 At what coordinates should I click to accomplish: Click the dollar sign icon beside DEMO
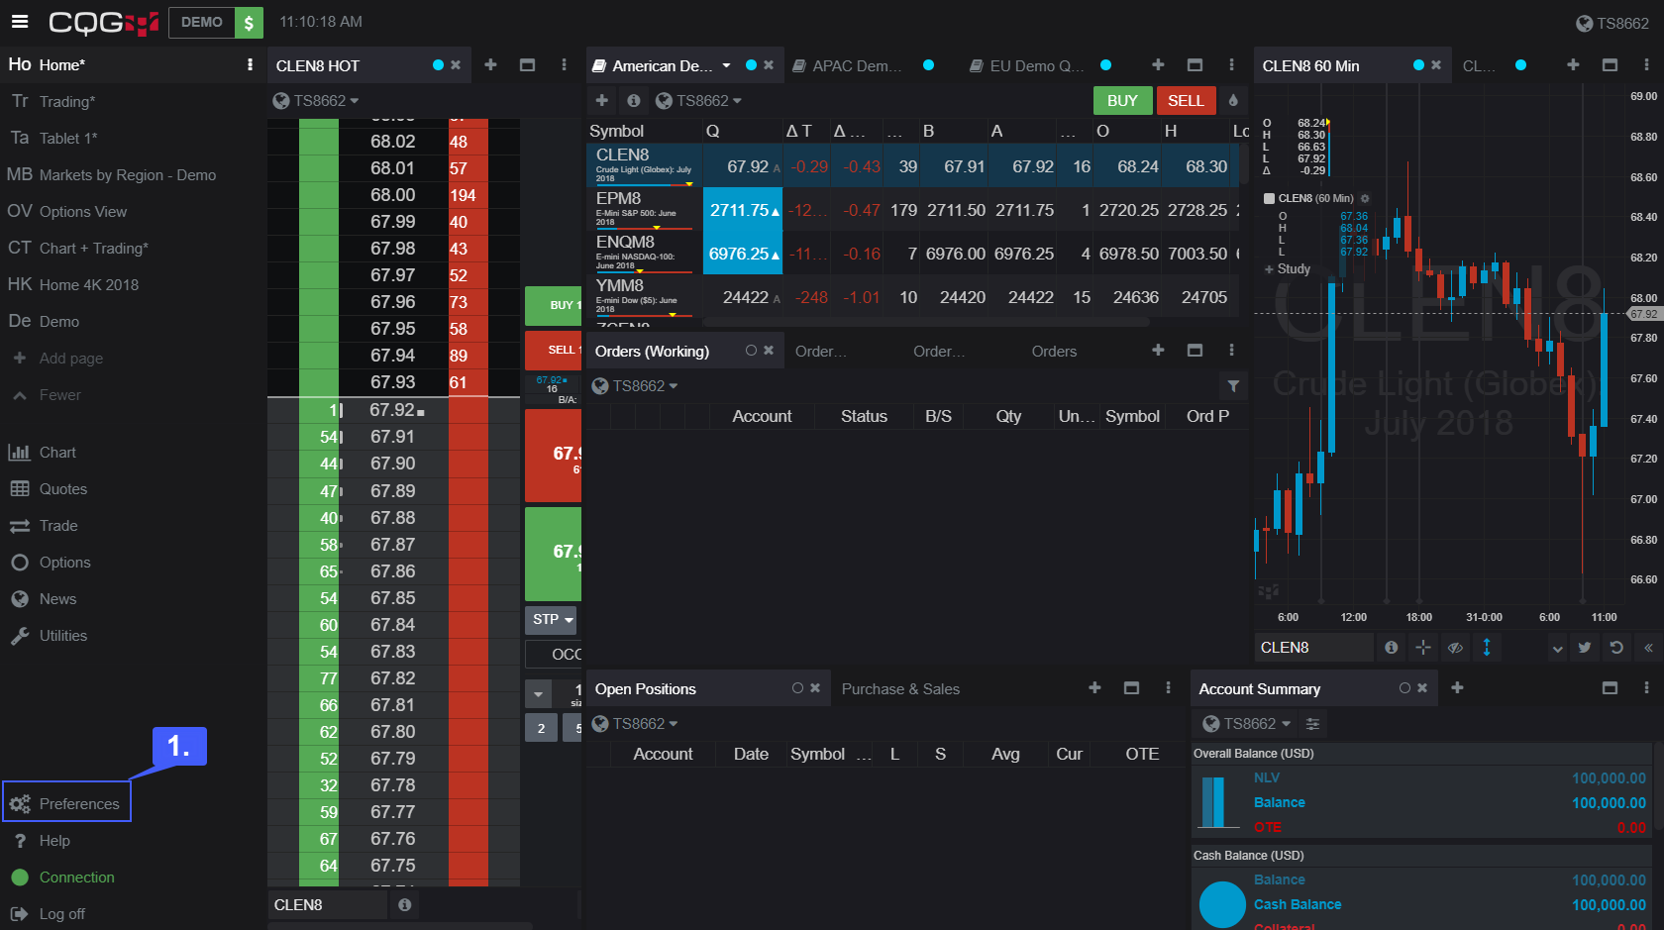click(250, 22)
